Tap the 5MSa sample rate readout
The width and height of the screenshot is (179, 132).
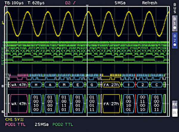click(120, 3)
